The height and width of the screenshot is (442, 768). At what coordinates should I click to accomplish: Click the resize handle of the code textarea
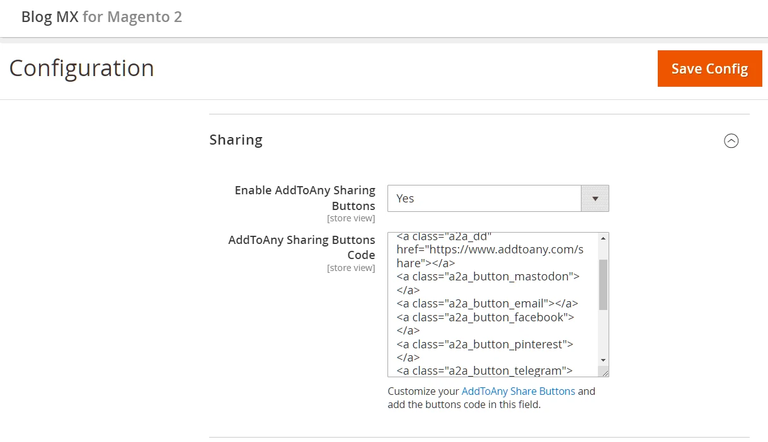[x=604, y=372]
